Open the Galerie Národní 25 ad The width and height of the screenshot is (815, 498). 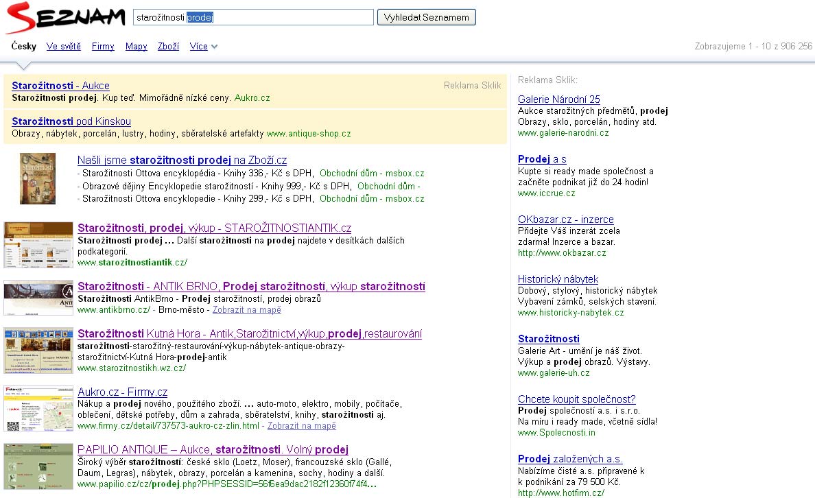[558, 99]
